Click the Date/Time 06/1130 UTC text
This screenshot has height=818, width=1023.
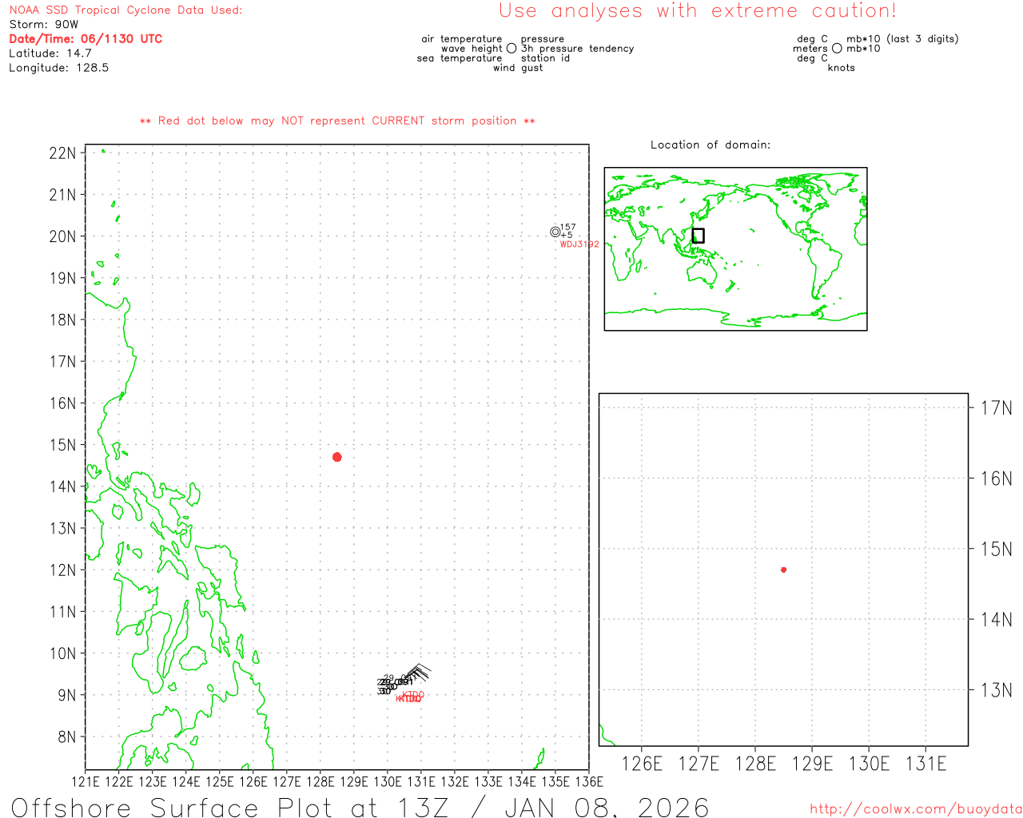click(x=86, y=39)
